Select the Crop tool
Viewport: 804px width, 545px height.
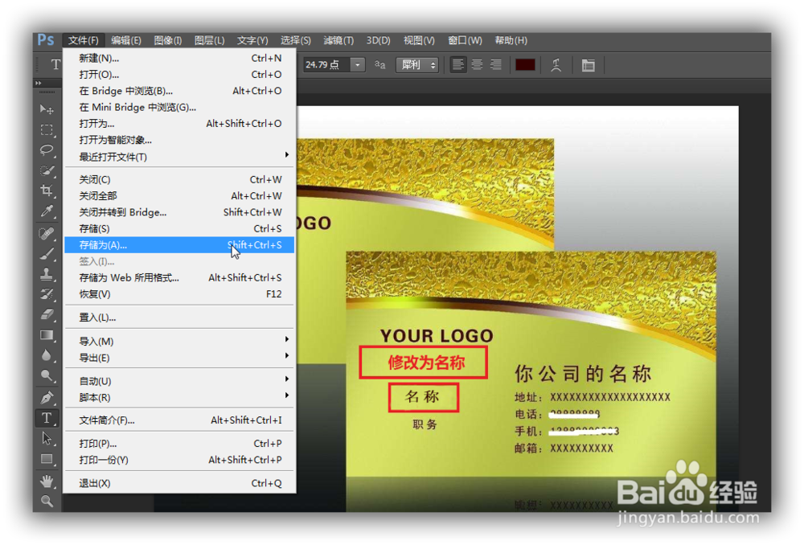(47, 191)
